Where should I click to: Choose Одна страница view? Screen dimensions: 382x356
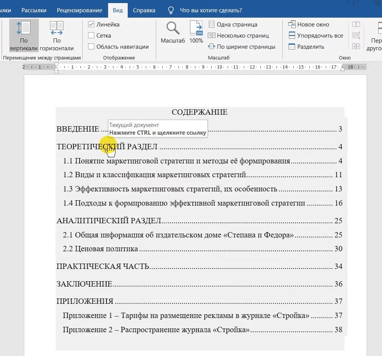pyautogui.click(x=233, y=25)
